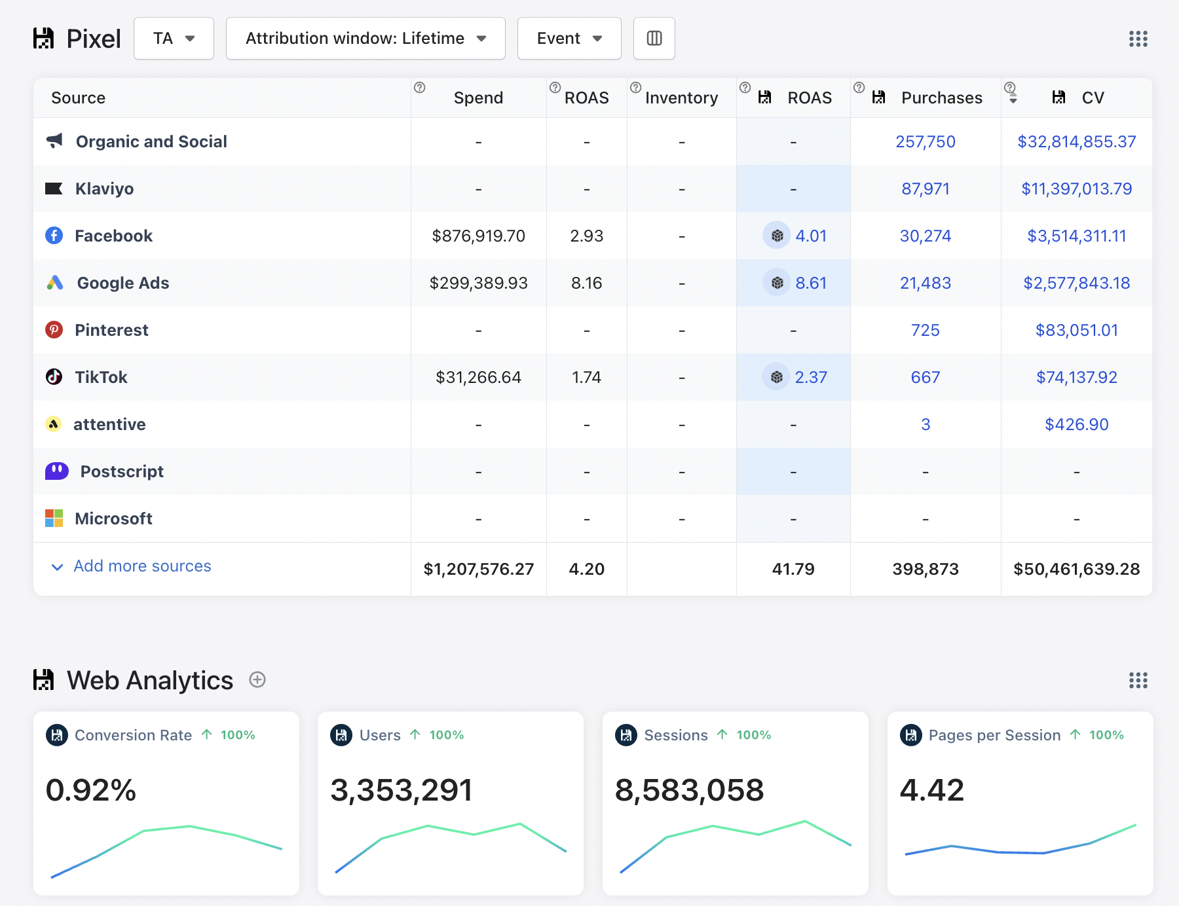Click the help icon on Inventory column
This screenshot has width=1179, height=906.
[635, 88]
